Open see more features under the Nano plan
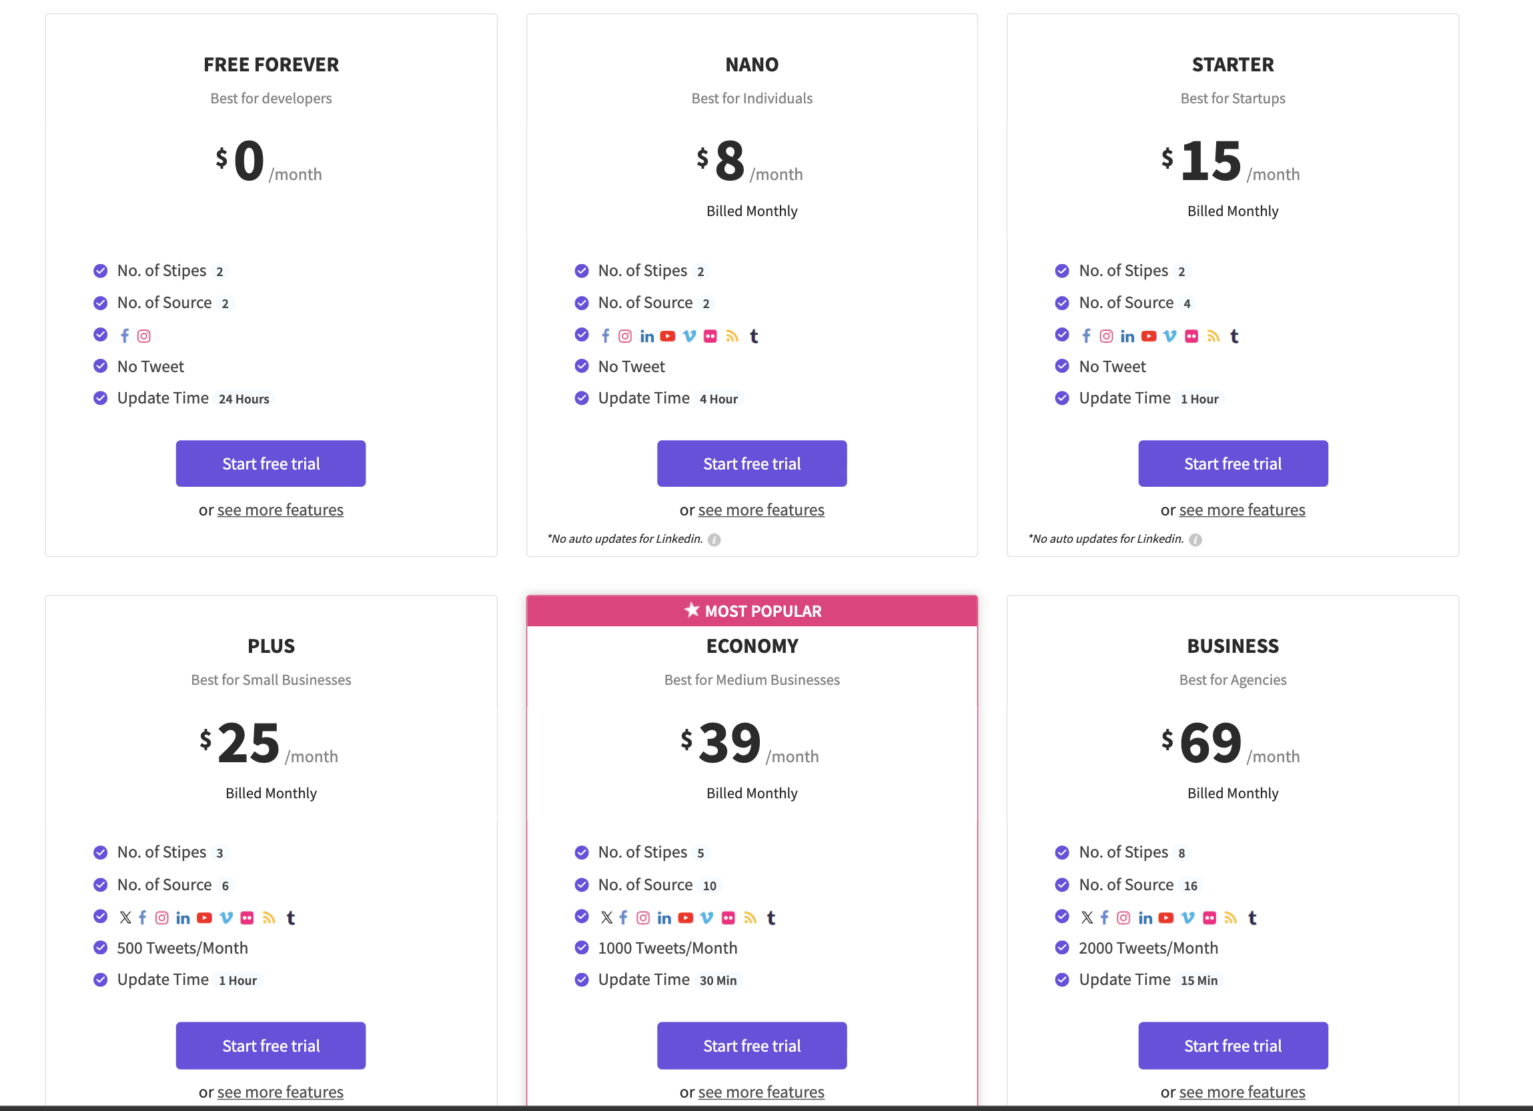The image size is (1533, 1111). (761, 509)
